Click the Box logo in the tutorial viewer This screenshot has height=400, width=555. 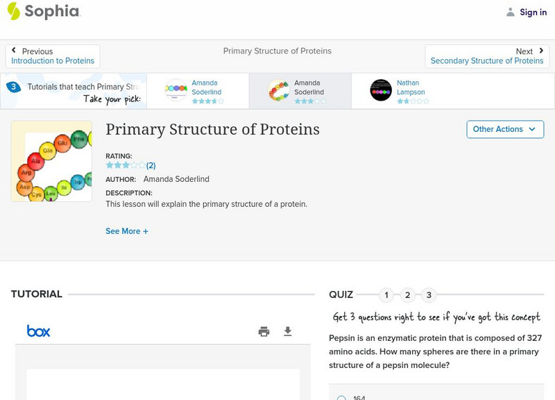39,331
